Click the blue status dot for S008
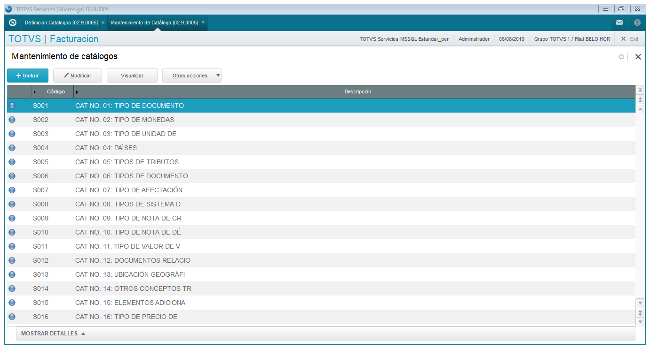650x349 pixels. point(12,204)
